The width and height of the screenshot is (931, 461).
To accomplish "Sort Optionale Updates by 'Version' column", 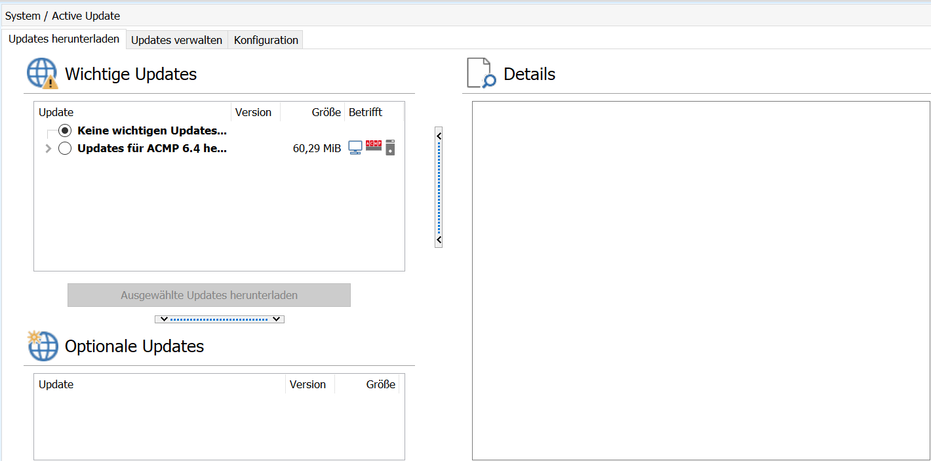I will pos(307,384).
